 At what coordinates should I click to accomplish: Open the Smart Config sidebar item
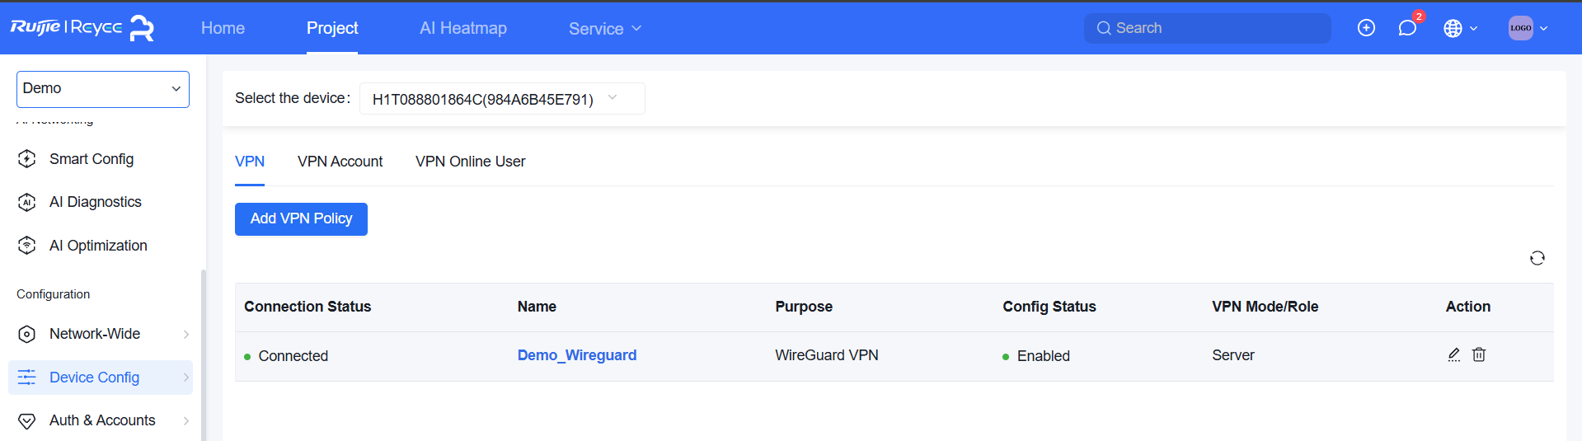[92, 159]
